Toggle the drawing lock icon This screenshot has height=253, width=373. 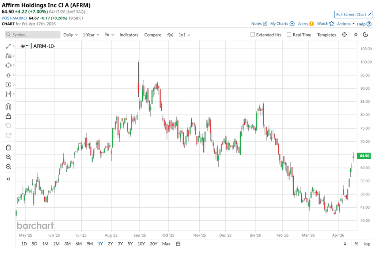(x=8, y=116)
